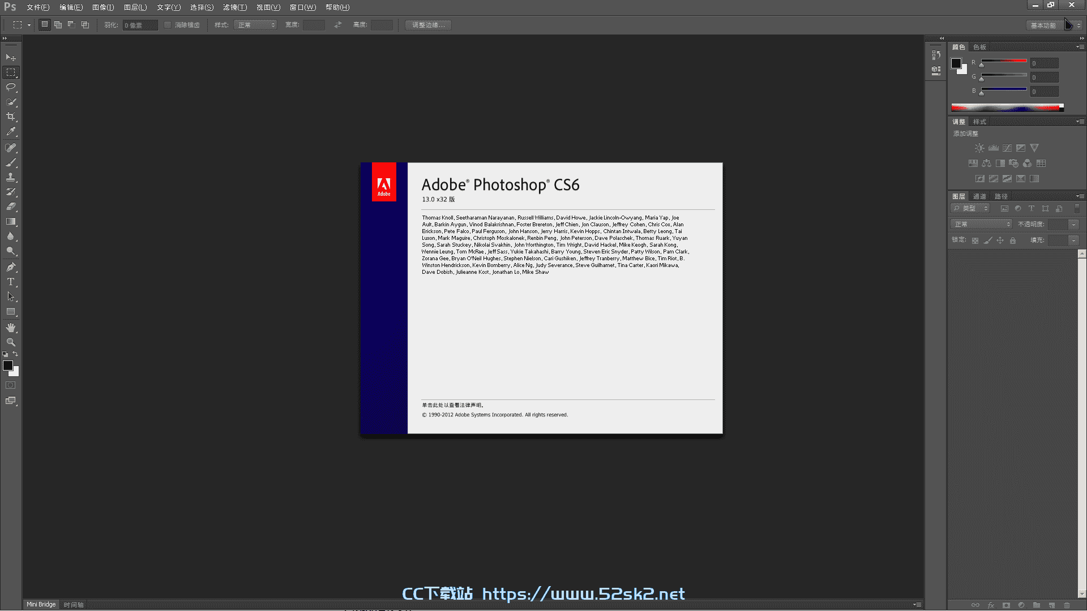Viewport: 1087px width, 611px height.
Task: Open the File menu
Action: [x=38, y=7]
